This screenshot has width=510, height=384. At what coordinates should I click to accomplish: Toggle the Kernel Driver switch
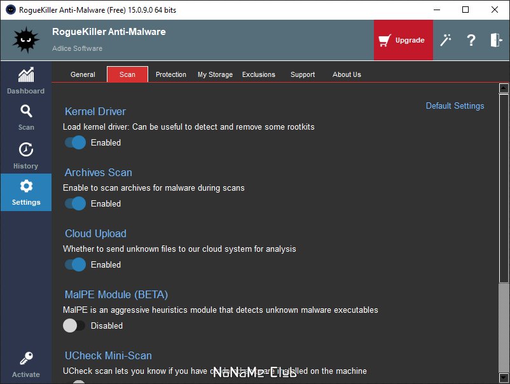75,142
